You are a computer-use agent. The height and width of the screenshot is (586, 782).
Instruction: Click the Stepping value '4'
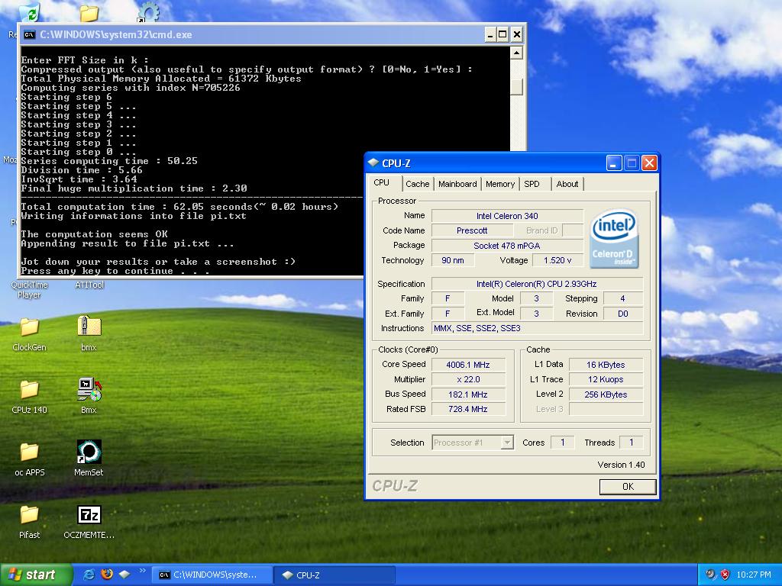coord(622,298)
